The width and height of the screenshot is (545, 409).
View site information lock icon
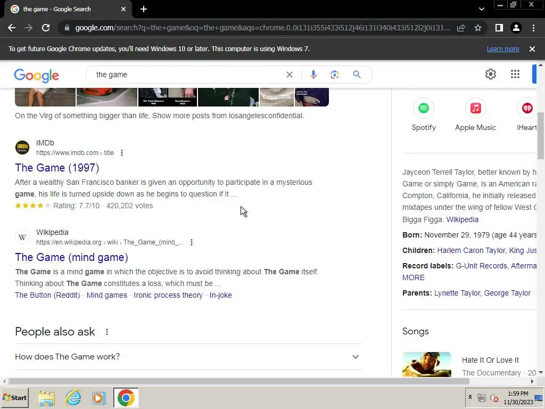pos(67,28)
